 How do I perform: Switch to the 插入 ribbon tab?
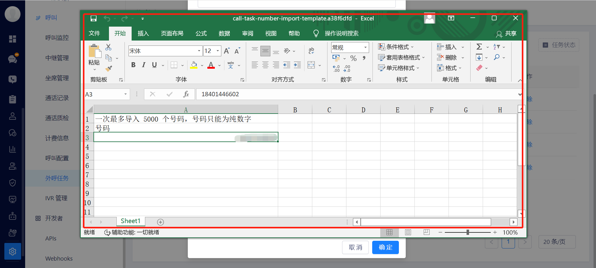click(x=143, y=33)
